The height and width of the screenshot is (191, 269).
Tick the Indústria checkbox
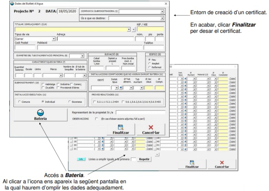click(x=58, y=84)
